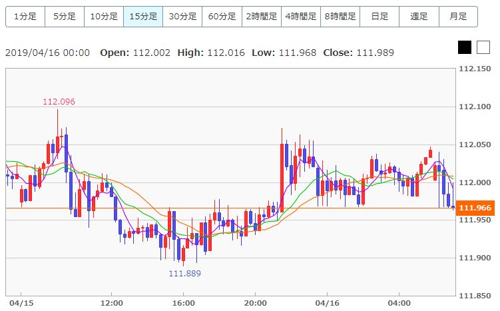Click the 12:00 time axis label
Viewport: 500px width, 311px height.
pos(112,303)
